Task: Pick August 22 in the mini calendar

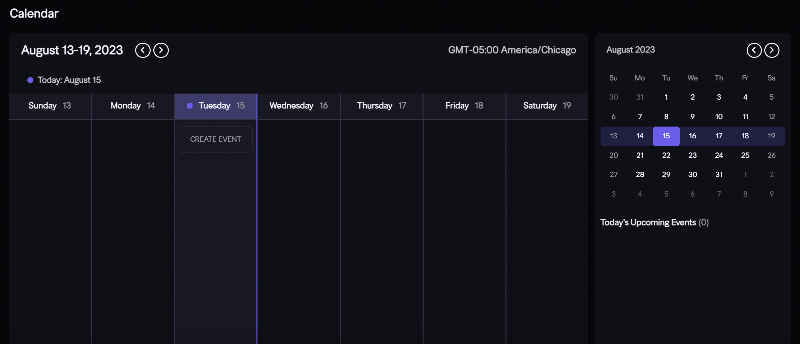Action: pyautogui.click(x=666, y=156)
